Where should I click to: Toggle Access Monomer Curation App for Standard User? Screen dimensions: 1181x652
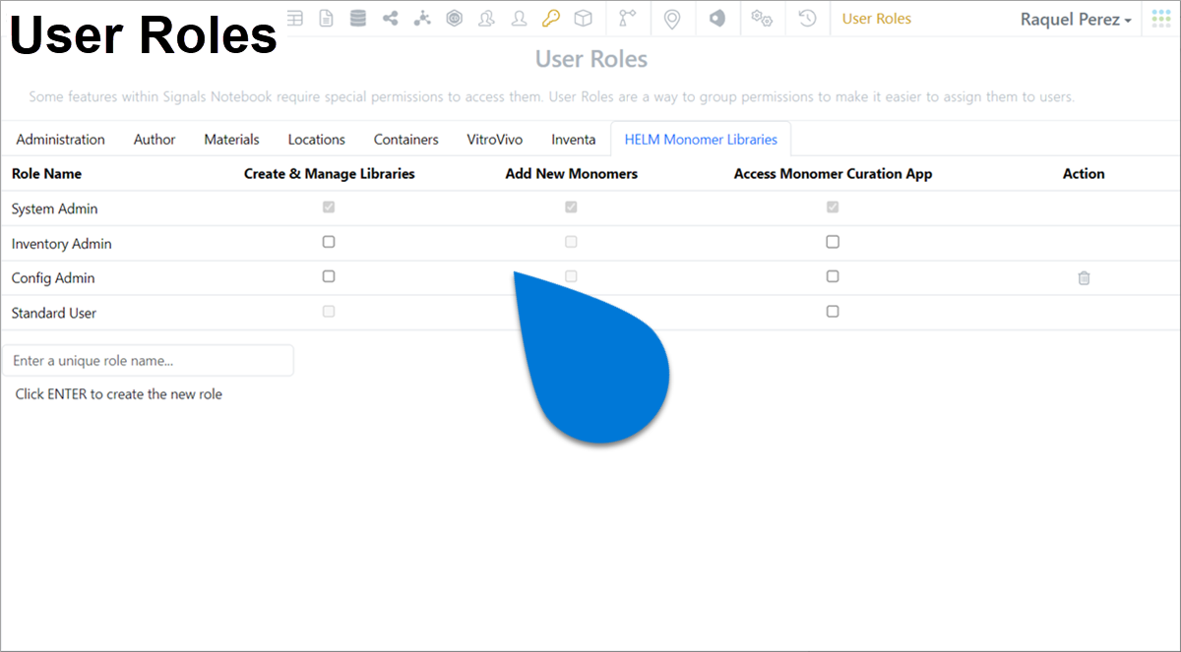pos(833,311)
